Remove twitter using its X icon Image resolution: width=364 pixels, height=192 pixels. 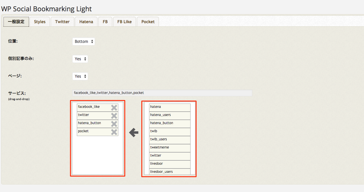coord(114,116)
